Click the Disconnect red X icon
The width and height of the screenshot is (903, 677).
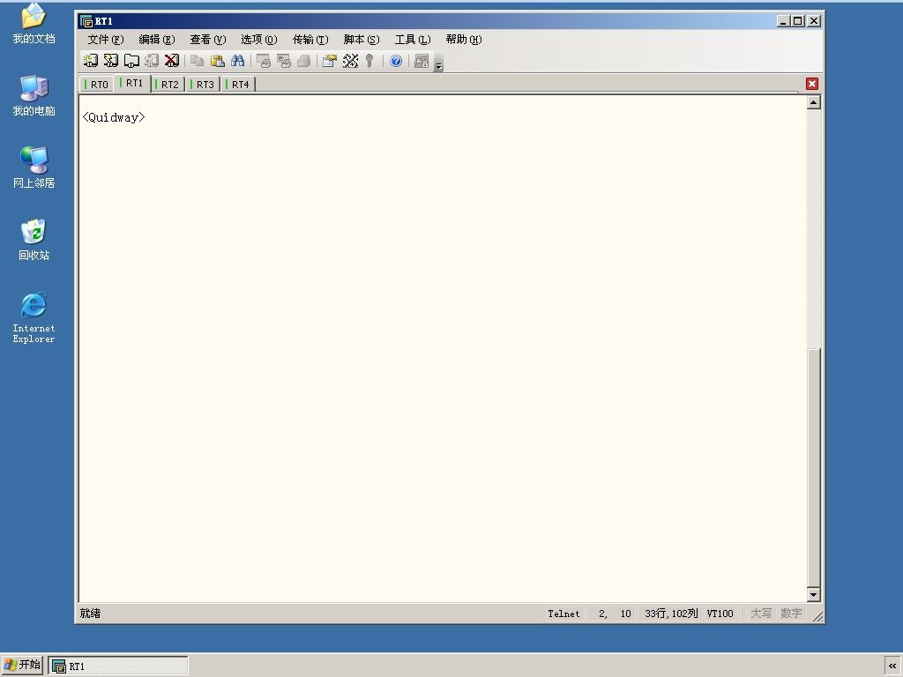[x=172, y=61]
